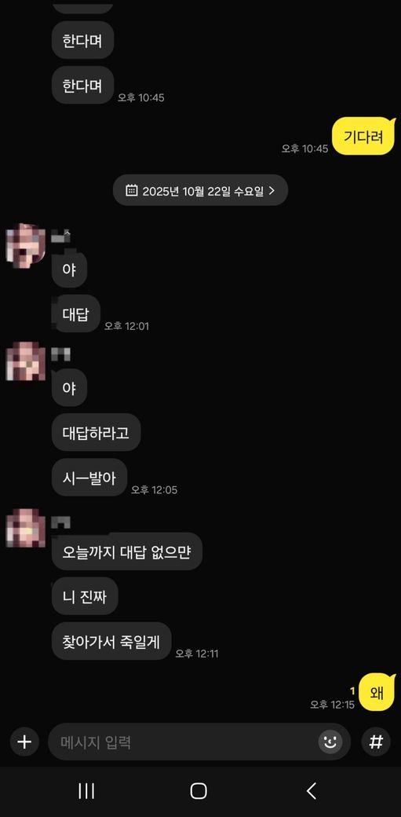The width and height of the screenshot is (401, 817).
Task: Expand the 2025년 10월 22일 date chevron
Action: coord(272,190)
